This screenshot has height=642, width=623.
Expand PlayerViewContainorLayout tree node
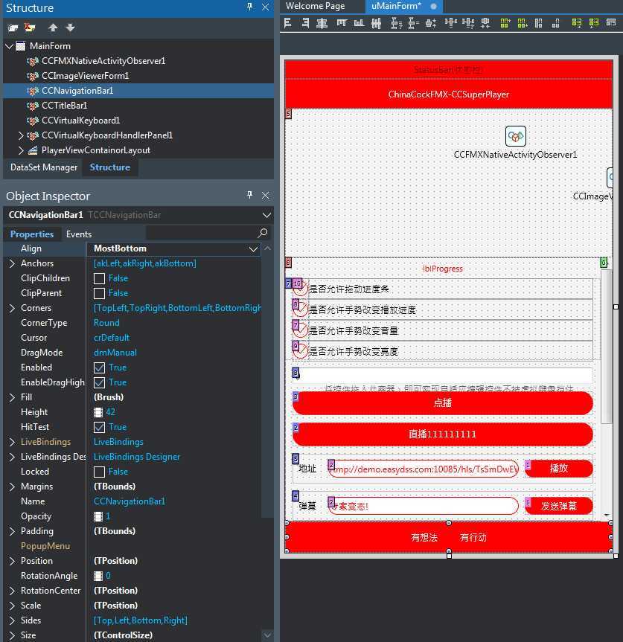pos(21,150)
